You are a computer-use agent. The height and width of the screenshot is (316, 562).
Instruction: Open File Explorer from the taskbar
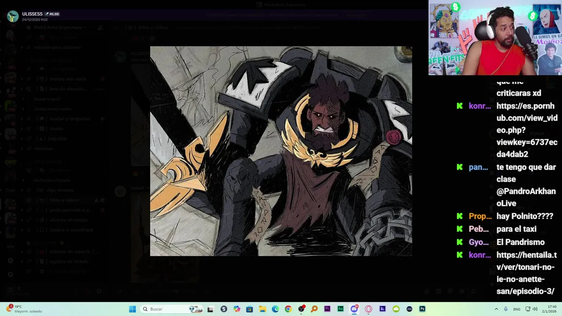(x=262, y=309)
